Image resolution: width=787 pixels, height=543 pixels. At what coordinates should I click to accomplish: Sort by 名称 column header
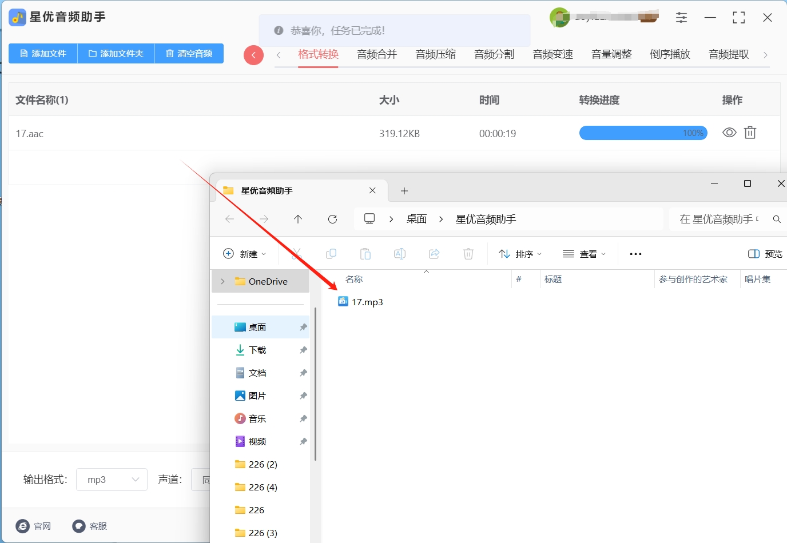pos(354,279)
